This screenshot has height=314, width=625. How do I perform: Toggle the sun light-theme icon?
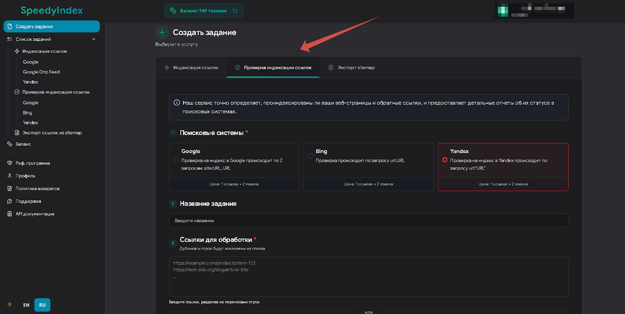(9, 305)
